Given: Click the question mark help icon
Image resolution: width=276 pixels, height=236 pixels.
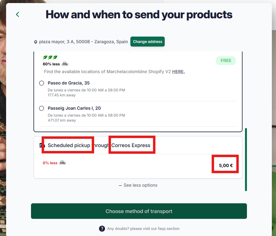Looking at the screenshot, I should pyautogui.click(x=102, y=229).
